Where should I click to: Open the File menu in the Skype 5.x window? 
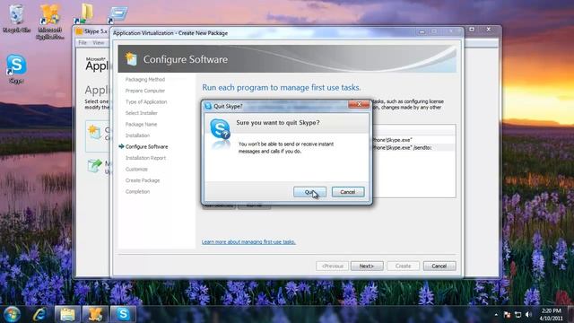tap(83, 43)
